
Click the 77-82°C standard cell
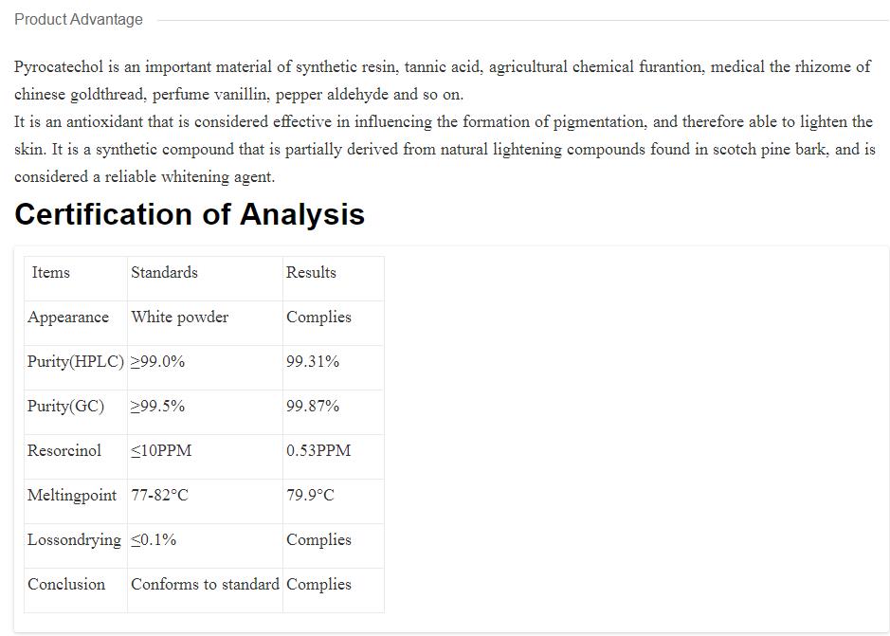[x=159, y=496]
